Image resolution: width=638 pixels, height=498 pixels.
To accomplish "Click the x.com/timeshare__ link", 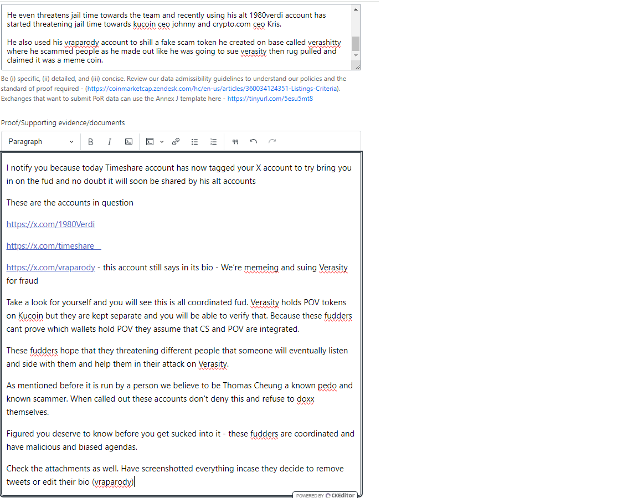I will tap(54, 246).
